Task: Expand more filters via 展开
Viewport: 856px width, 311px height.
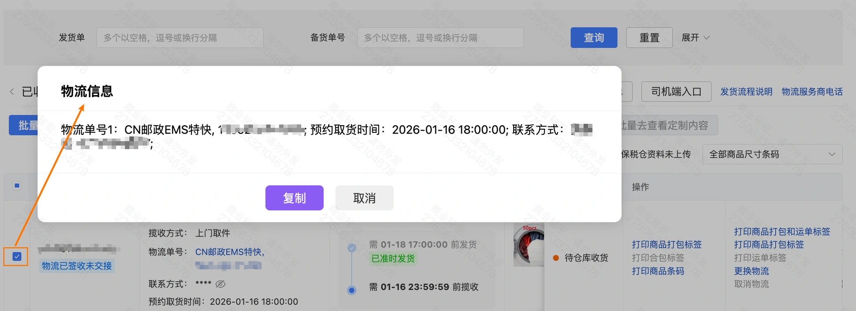Action: pos(695,37)
